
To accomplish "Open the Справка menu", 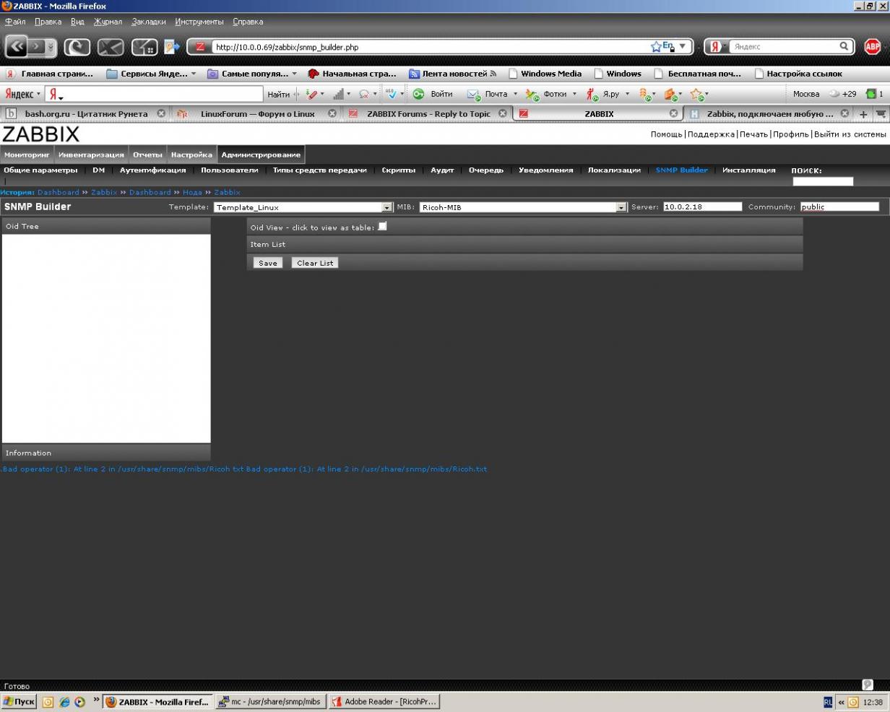I will click(x=248, y=22).
